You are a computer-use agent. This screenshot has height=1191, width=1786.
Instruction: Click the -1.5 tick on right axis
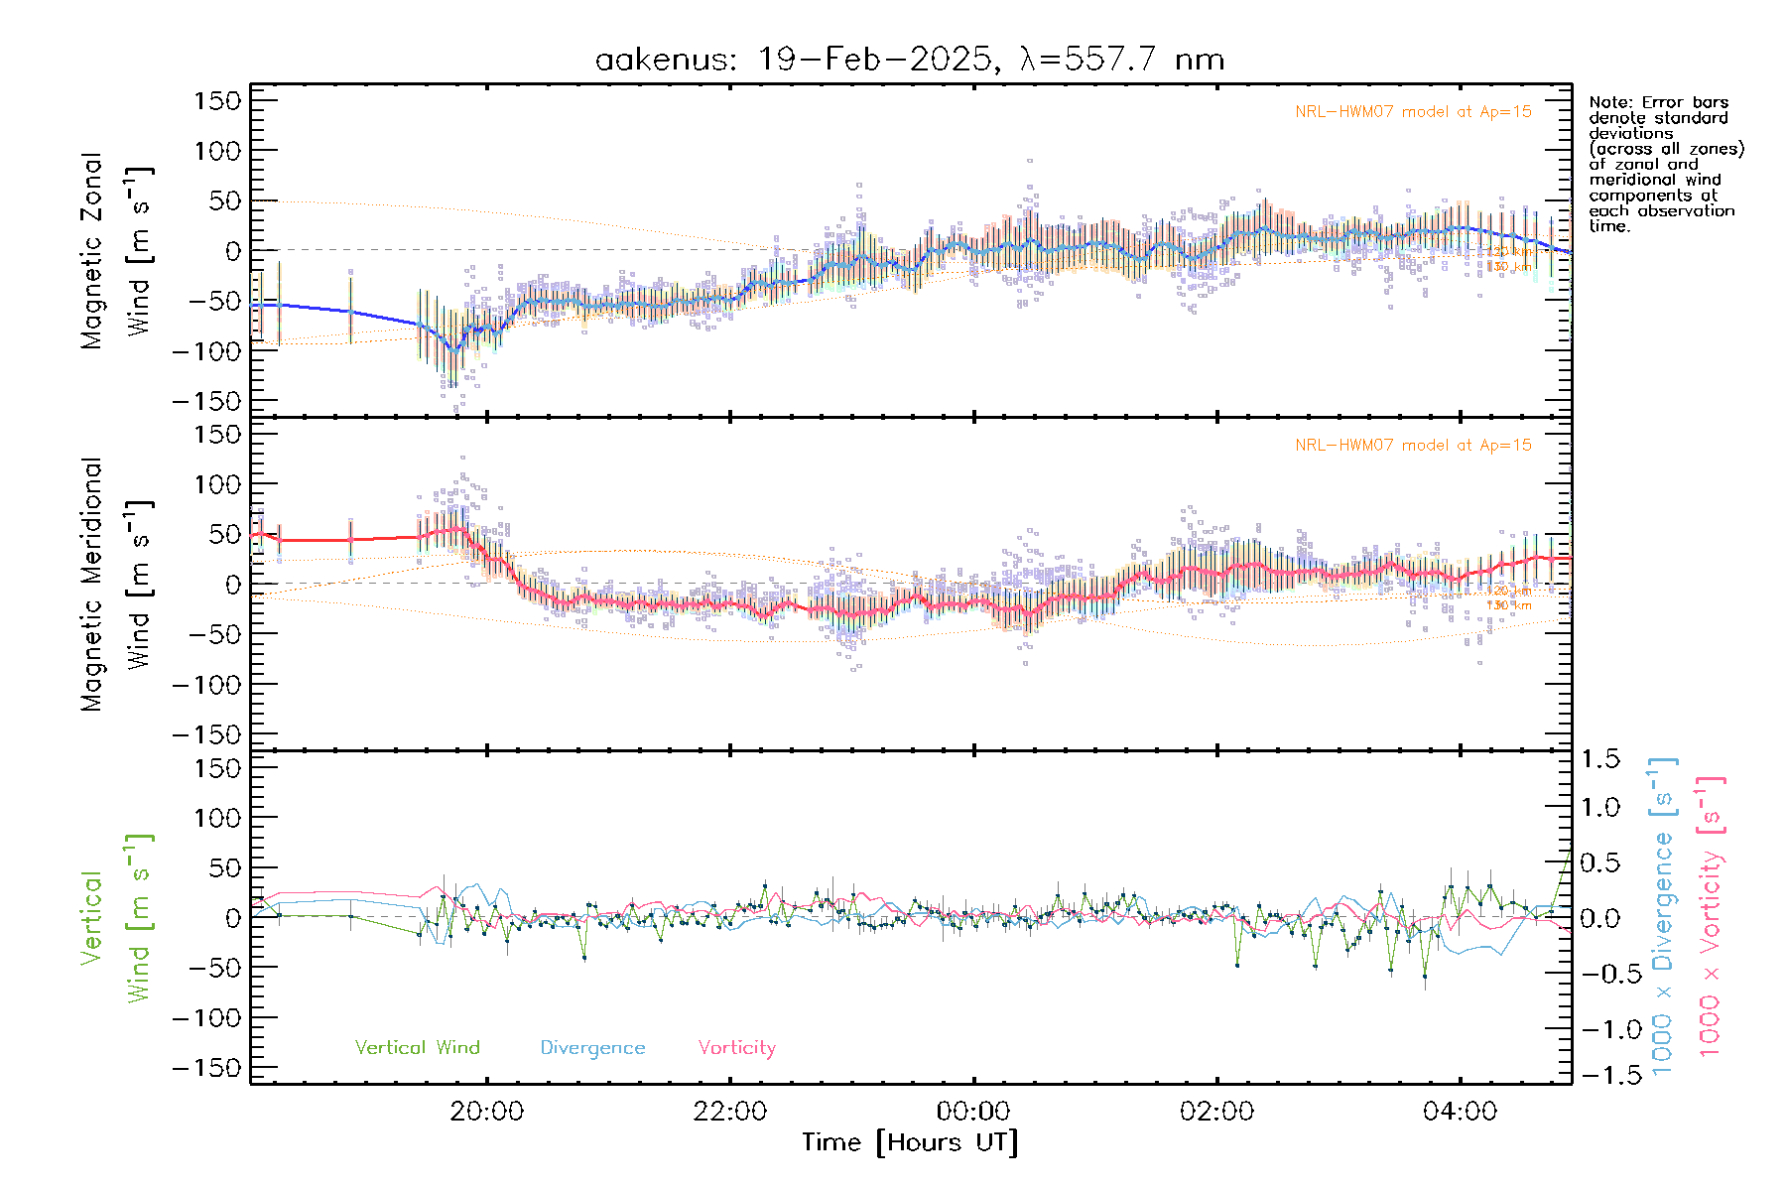(x=1600, y=1074)
